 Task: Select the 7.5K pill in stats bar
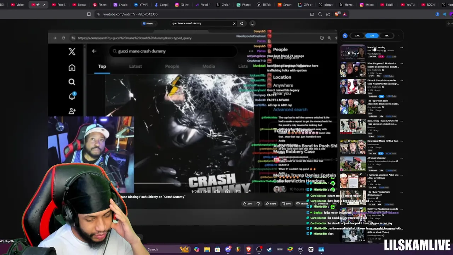pyautogui.click(x=386, y=36)
